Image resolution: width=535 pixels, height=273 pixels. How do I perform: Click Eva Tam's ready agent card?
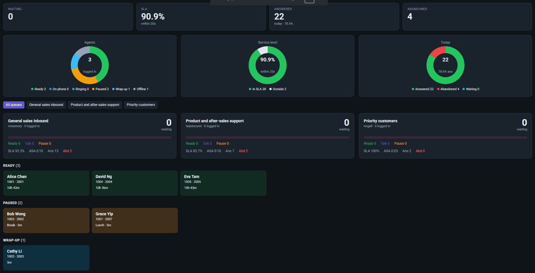click(x=223, y=183)
